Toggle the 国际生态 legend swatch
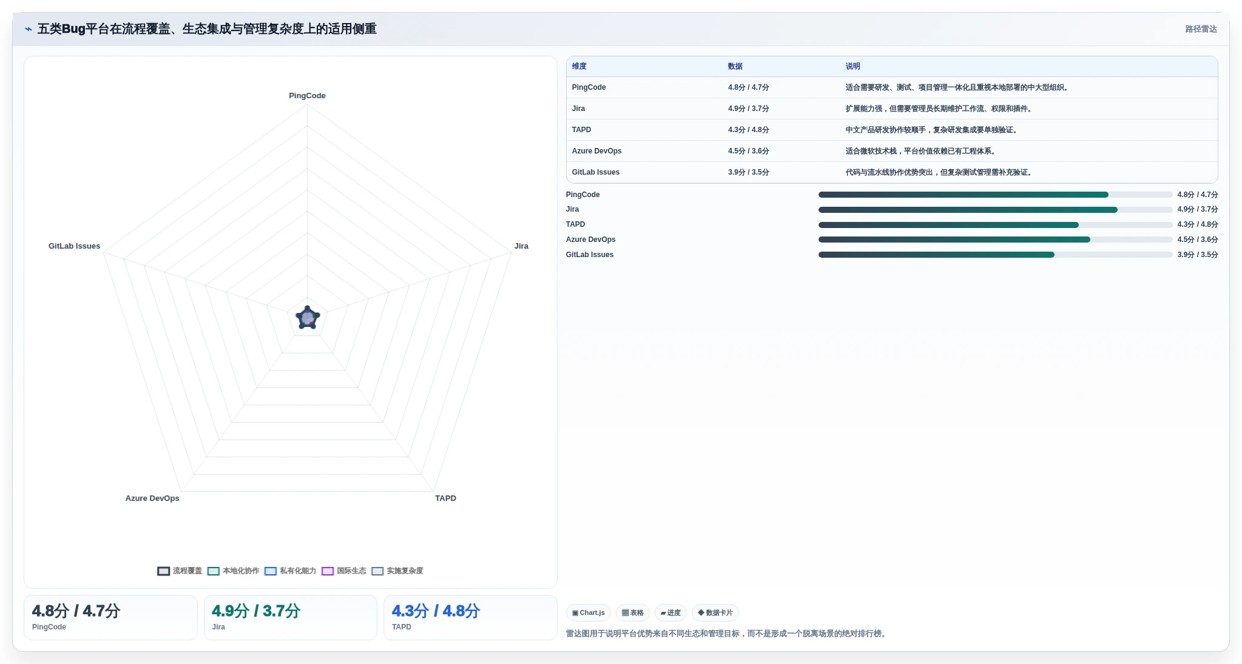The image size is (1242, 664). [328, 571]
